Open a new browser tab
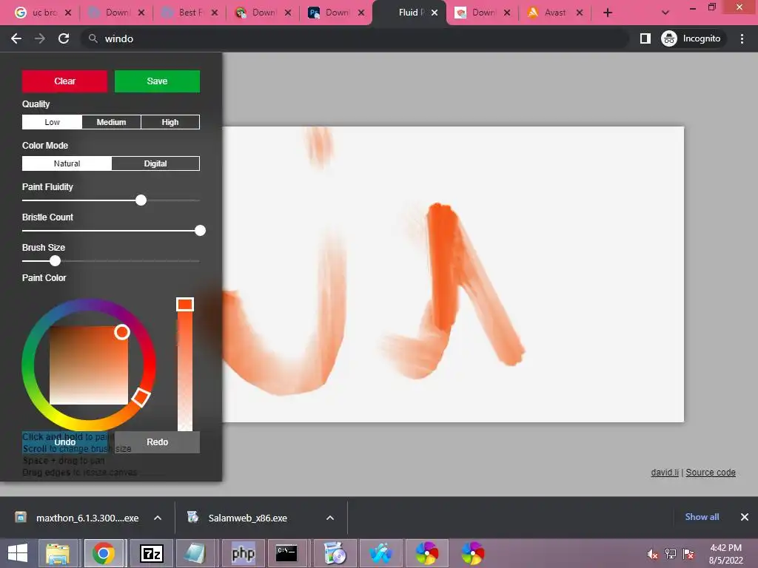This screenshot has height=568, width=758. (608, 13)
